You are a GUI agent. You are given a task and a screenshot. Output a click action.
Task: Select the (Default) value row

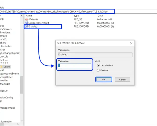[x=70, y=19]
